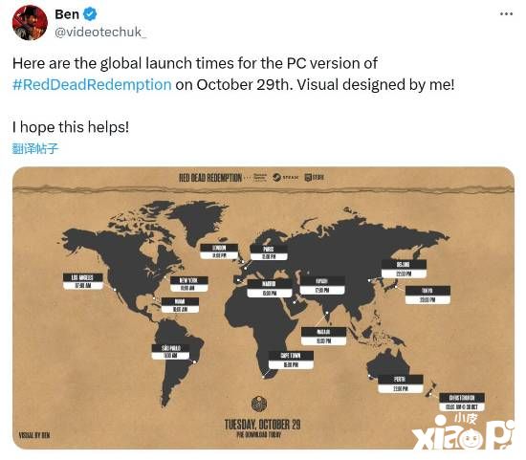
Task: Click the Red Dead Redemption title in the map header
Action: [x=210, y=178]
